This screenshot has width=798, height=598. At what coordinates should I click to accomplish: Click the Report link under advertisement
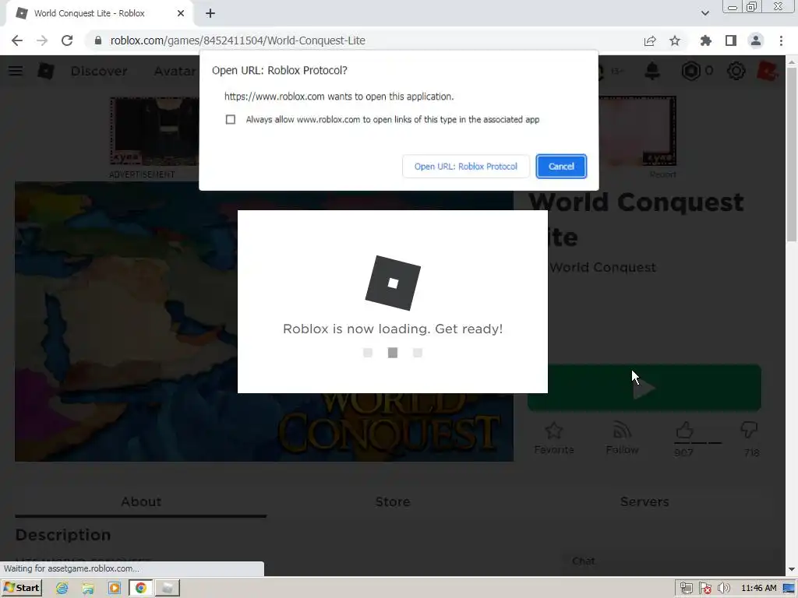click(662, 174)
